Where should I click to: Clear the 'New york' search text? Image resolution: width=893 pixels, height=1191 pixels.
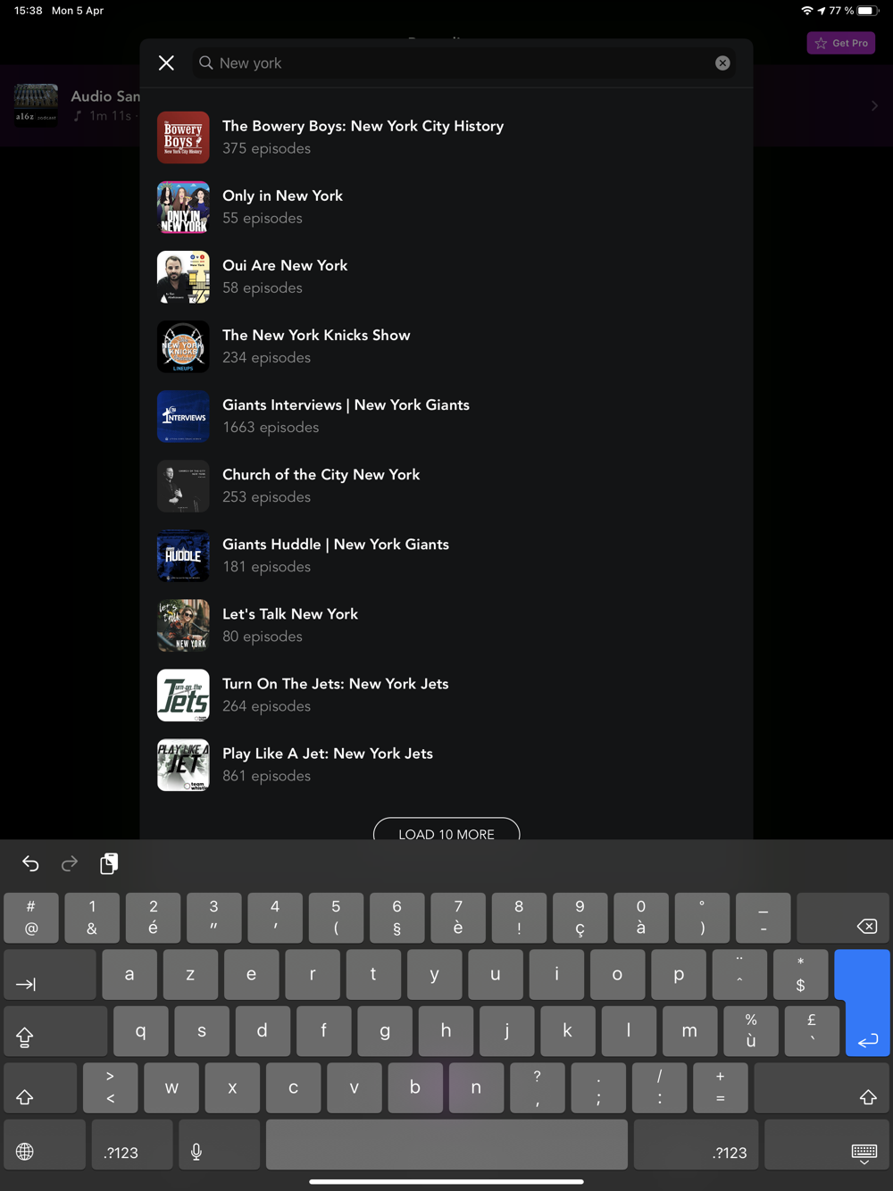[x=722, y=63]
